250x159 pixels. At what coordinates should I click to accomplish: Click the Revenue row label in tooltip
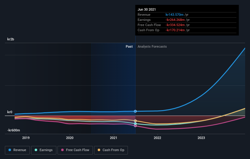[144, 15]
